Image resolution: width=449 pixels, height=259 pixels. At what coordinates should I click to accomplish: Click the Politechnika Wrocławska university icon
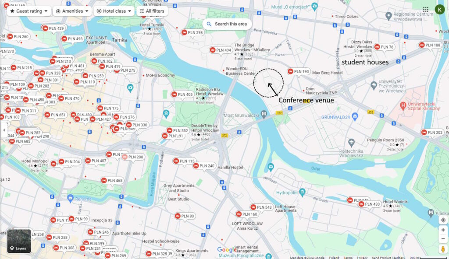(352, 142)
